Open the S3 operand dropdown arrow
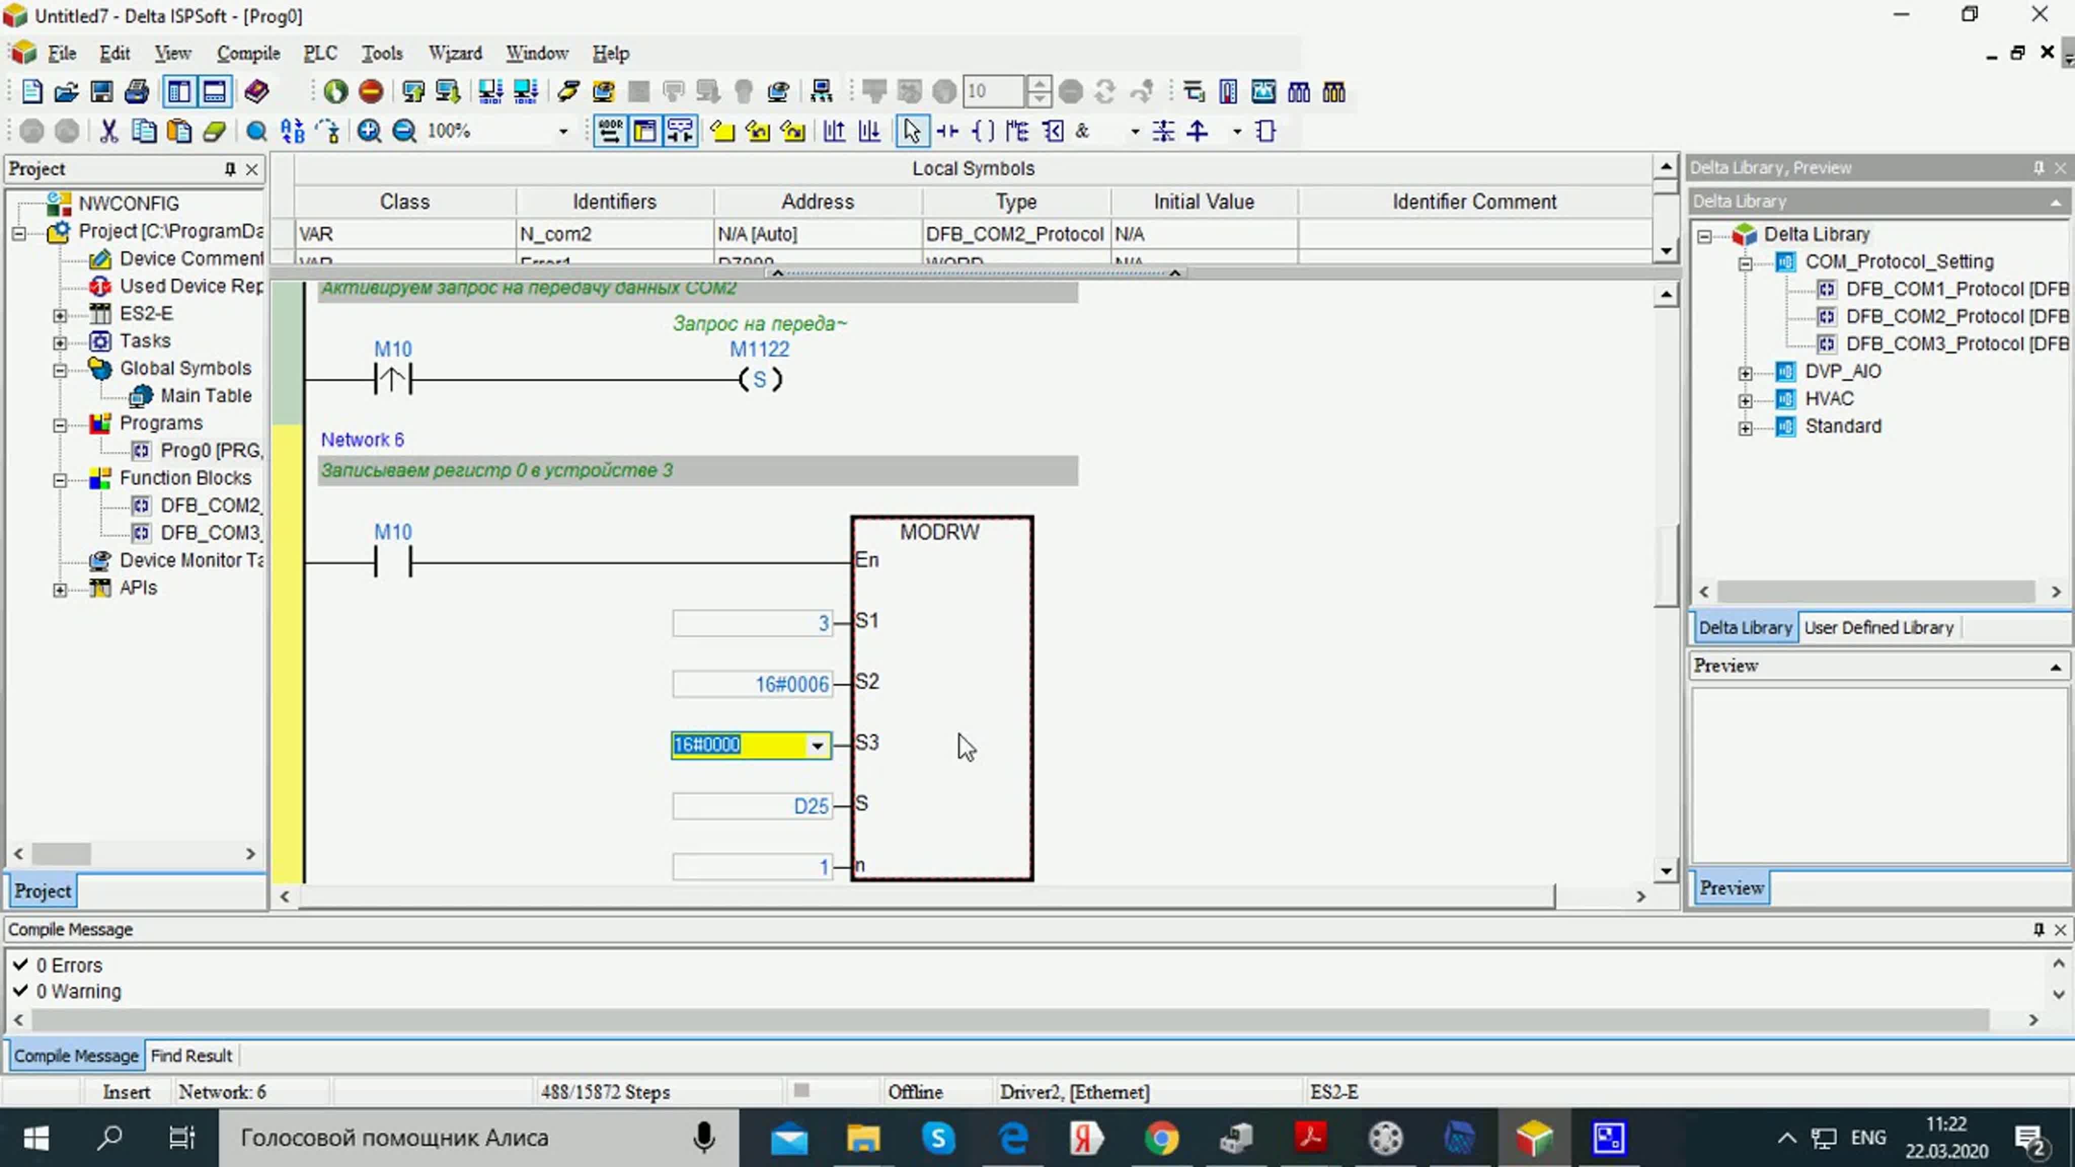2075x1167 pixels. [x=817, y=746]
